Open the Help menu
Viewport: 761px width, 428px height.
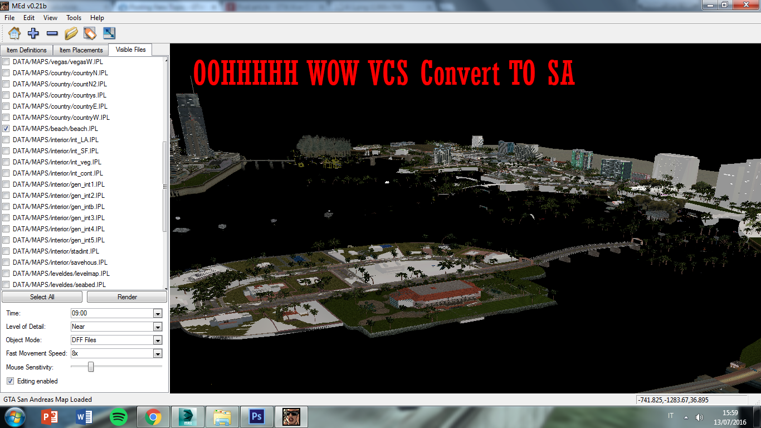point(97,18)
